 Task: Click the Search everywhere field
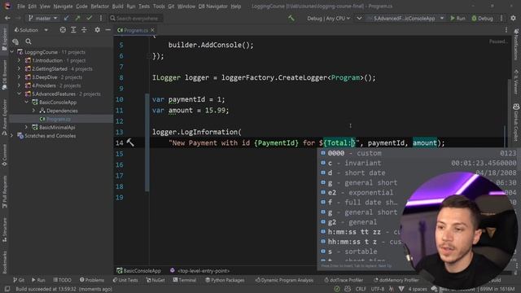click(136, 18)
